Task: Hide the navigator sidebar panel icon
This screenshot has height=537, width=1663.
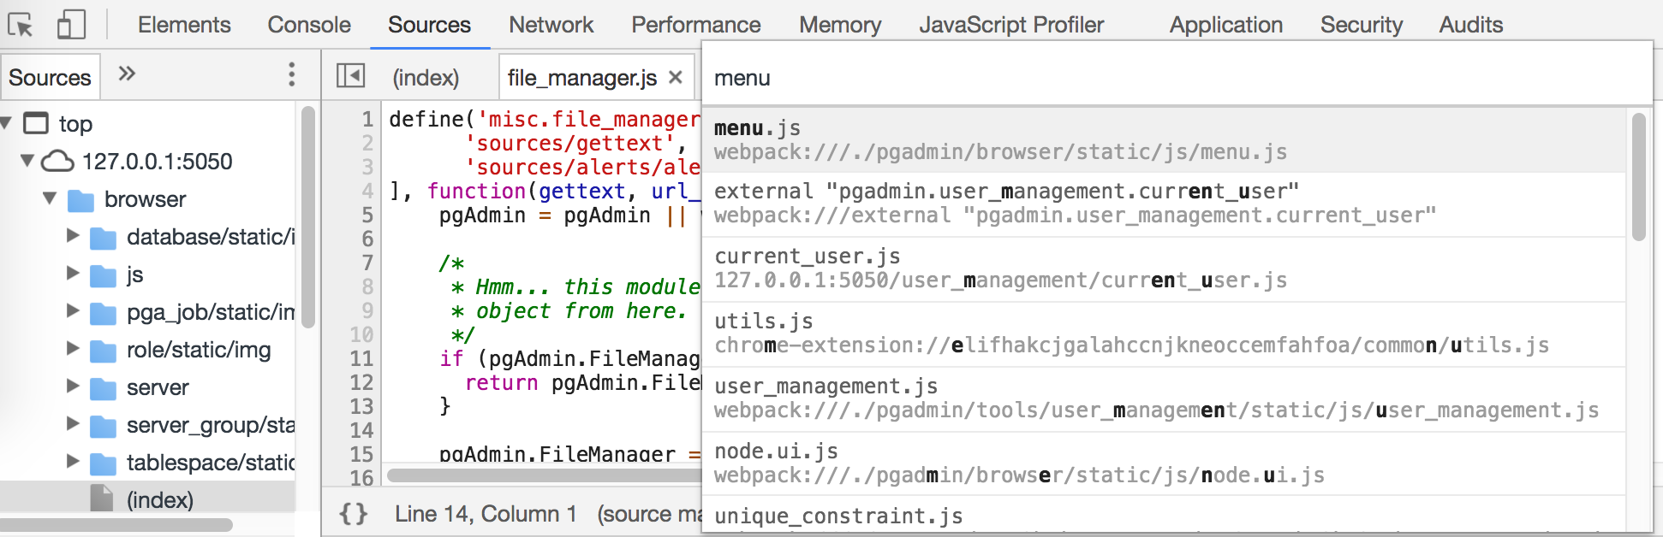Action: click(x=350, y=76)
